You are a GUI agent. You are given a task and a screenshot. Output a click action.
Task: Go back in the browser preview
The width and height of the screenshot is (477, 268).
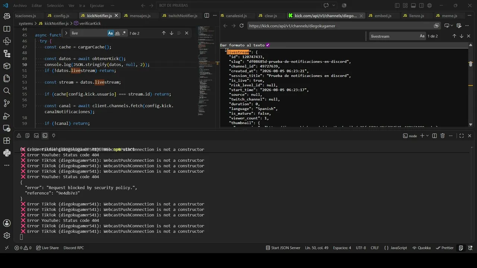[x=225, y=26]
